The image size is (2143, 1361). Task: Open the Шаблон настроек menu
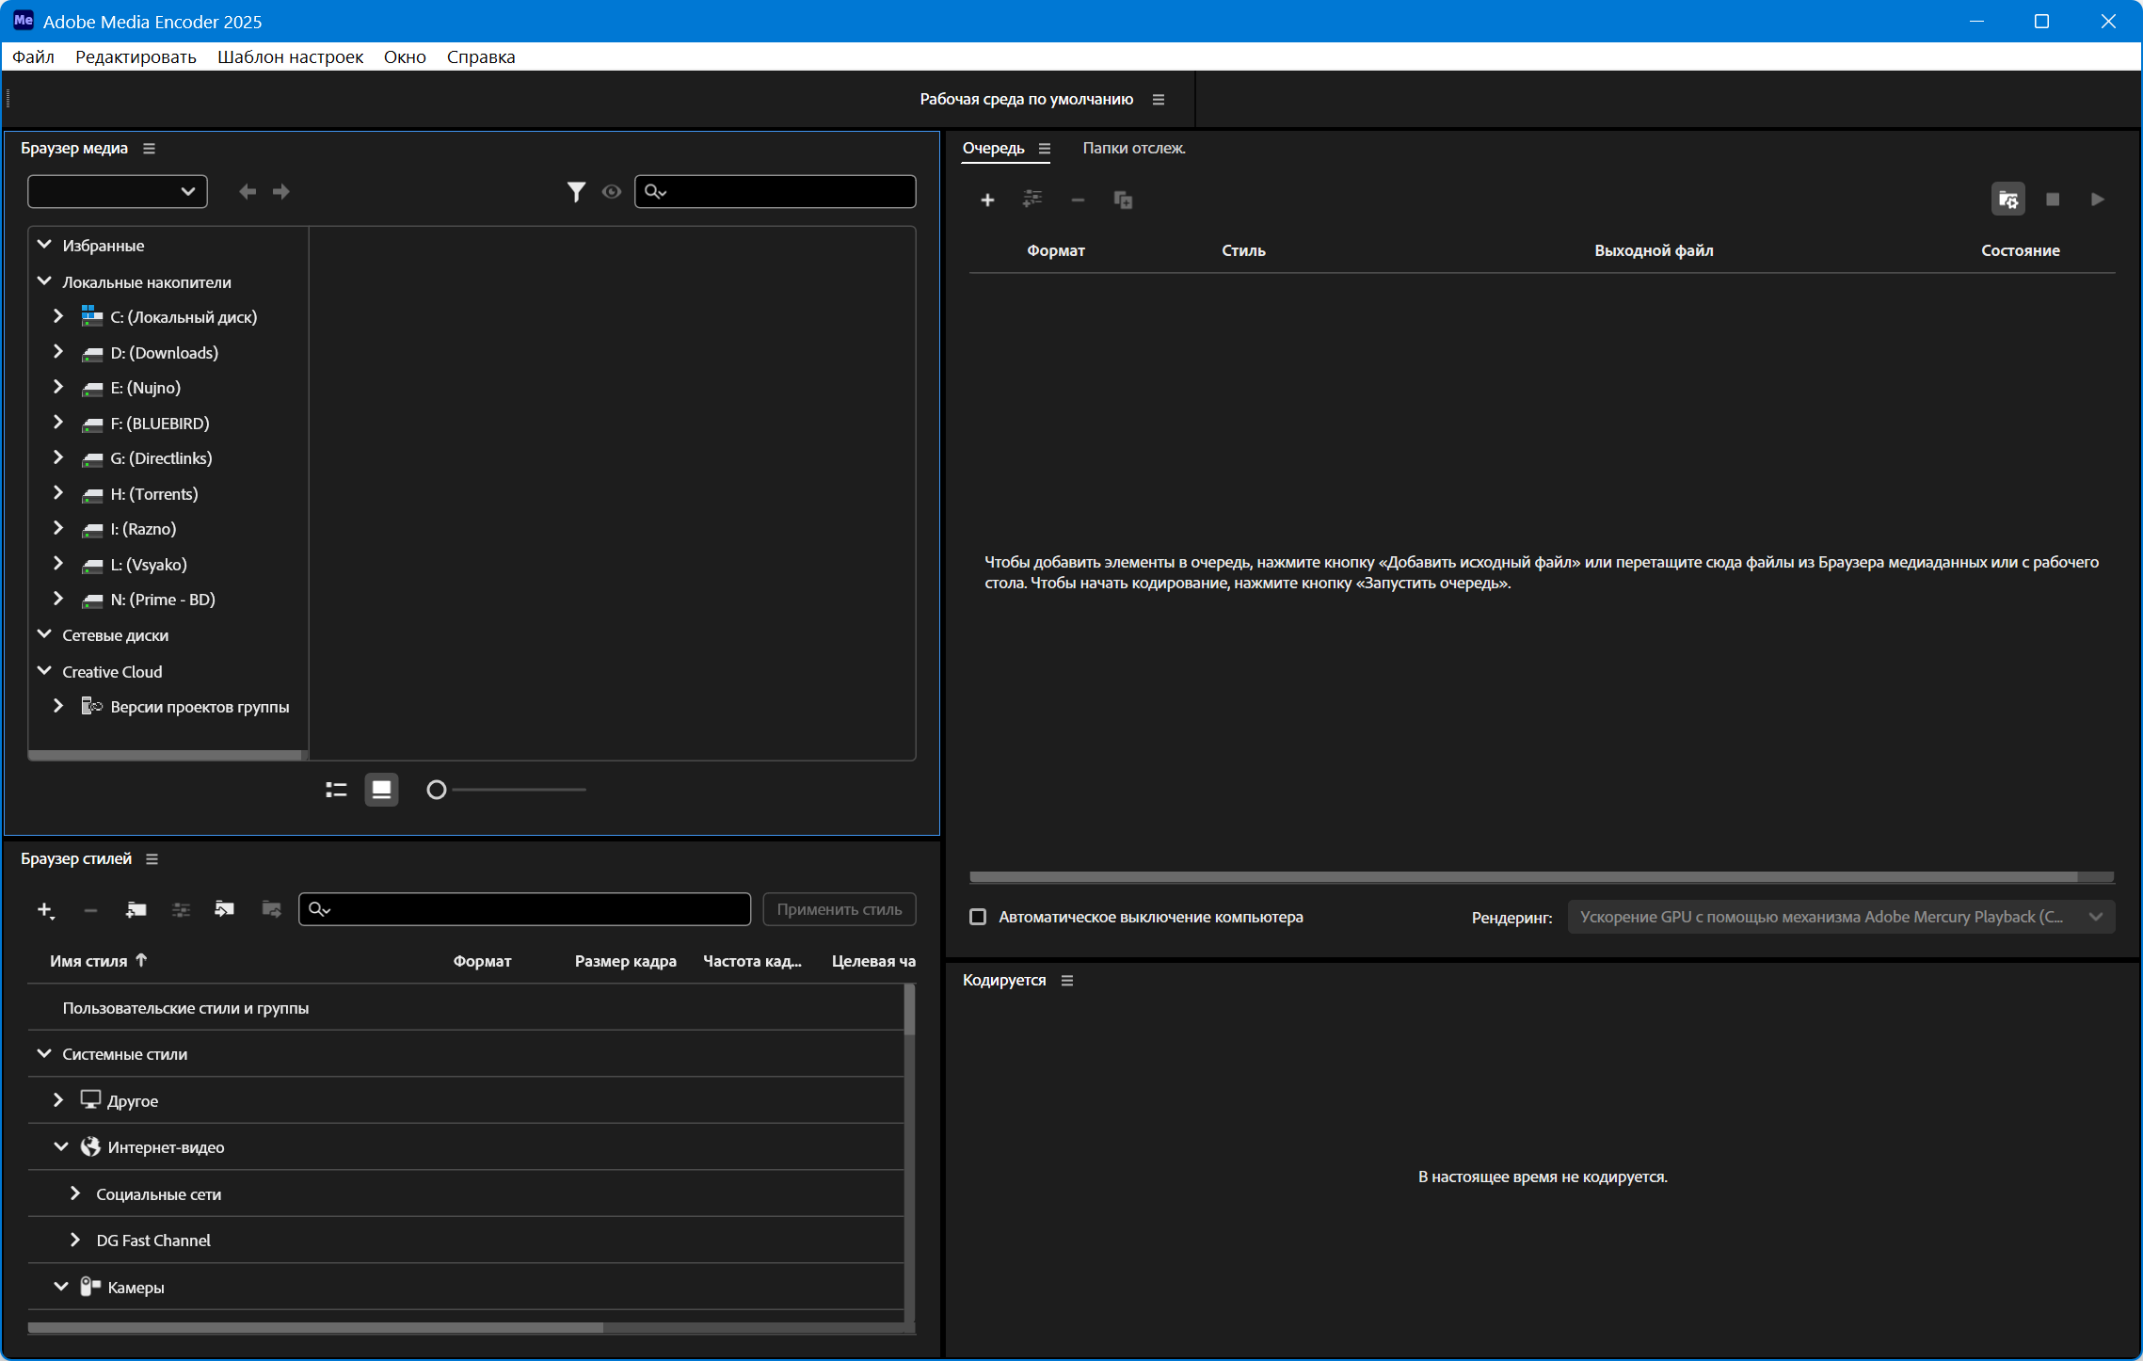pyautogui.click(x=290, y=57)
